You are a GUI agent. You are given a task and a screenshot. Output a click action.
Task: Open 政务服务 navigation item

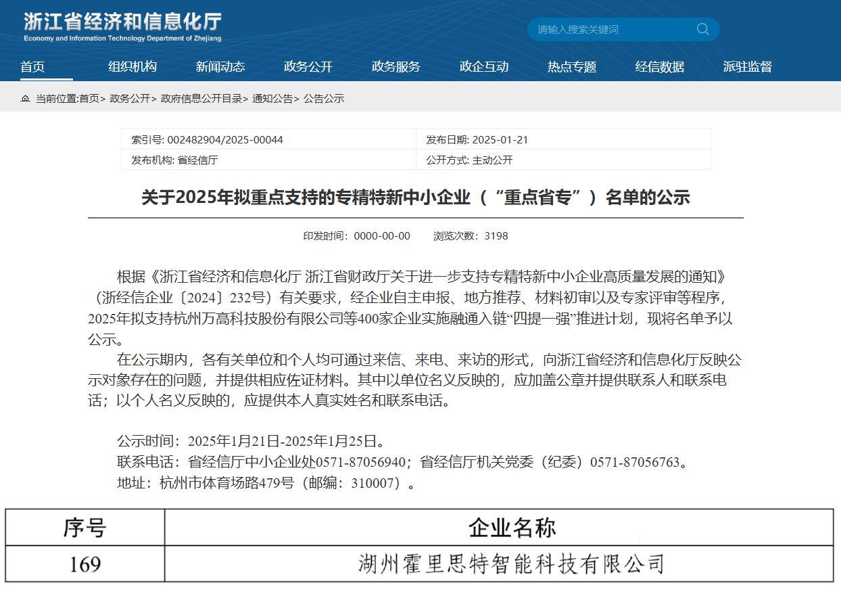(x=396, y=67)
